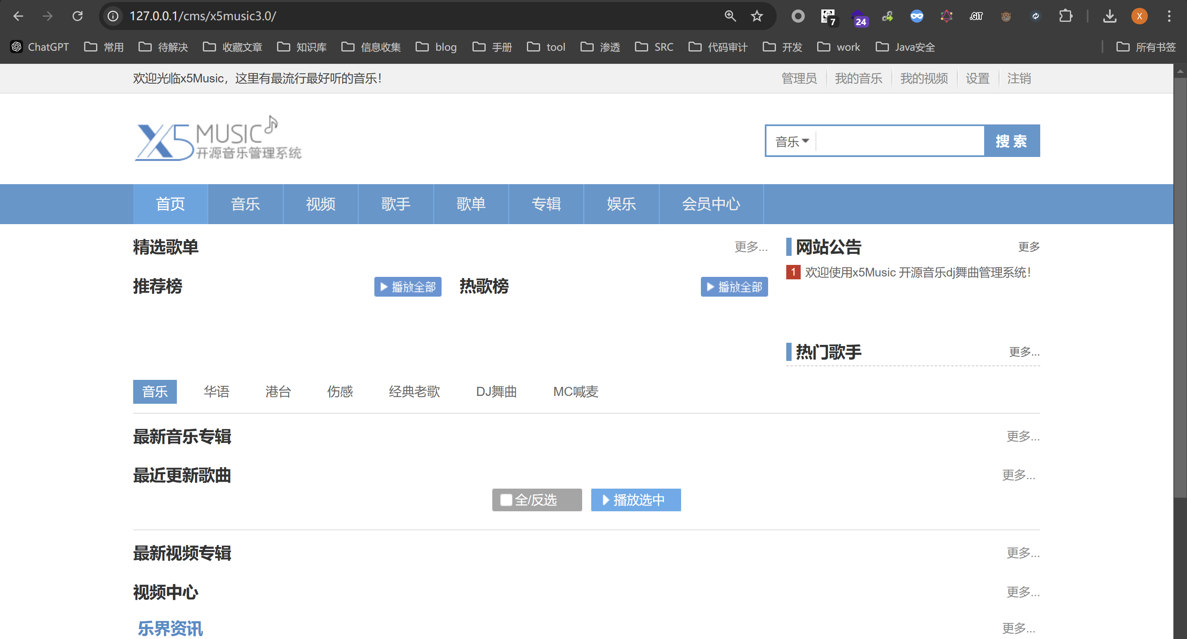
Task: Select the MC喊麦 category tab
Action: coord(576,392)
